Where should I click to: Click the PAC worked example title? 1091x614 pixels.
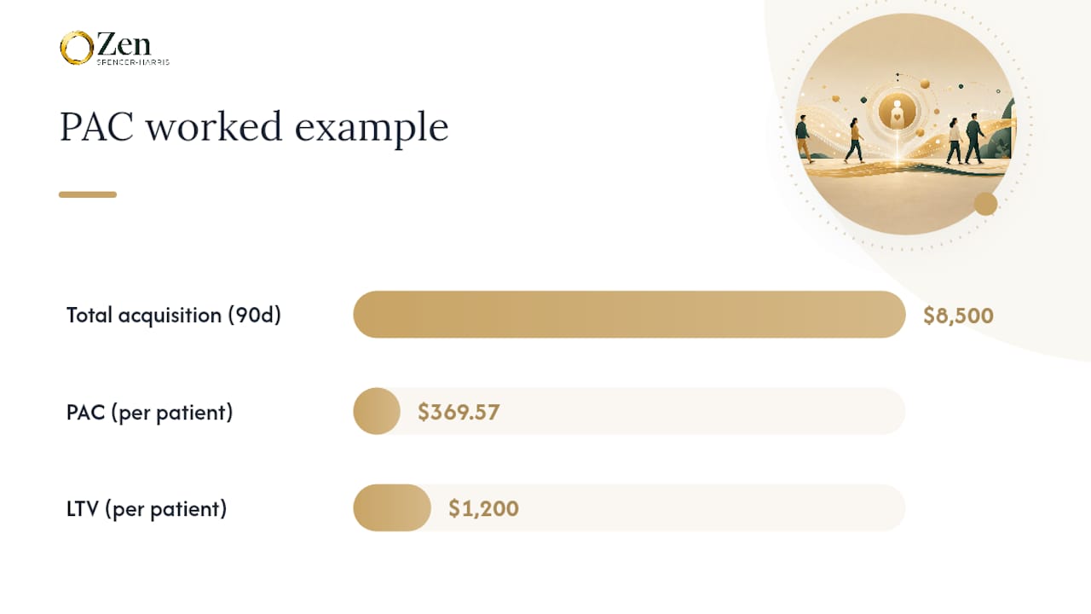pyautogui.click(x=254, y=127)
